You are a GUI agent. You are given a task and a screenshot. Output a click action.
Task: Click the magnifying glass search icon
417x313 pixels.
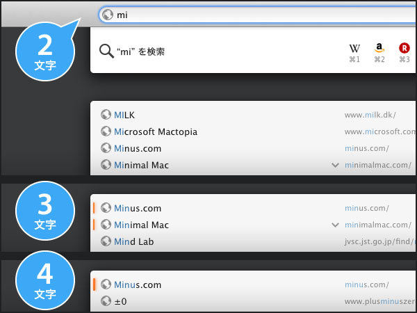(106, 51)
